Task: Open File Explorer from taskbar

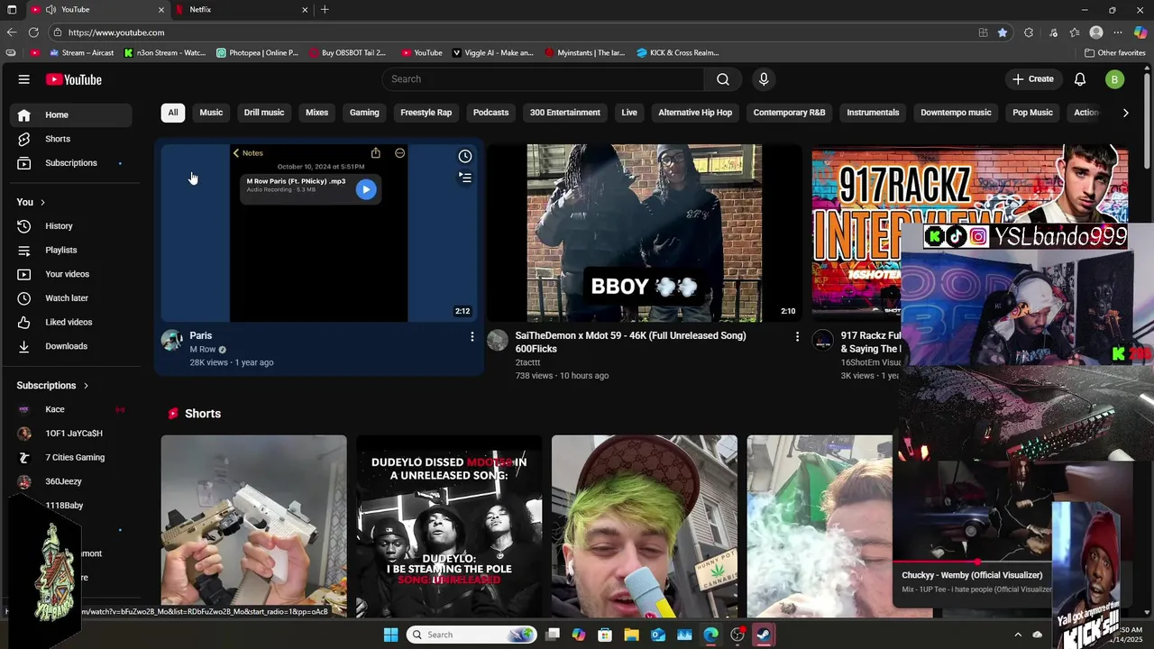Action: [631, 635]
